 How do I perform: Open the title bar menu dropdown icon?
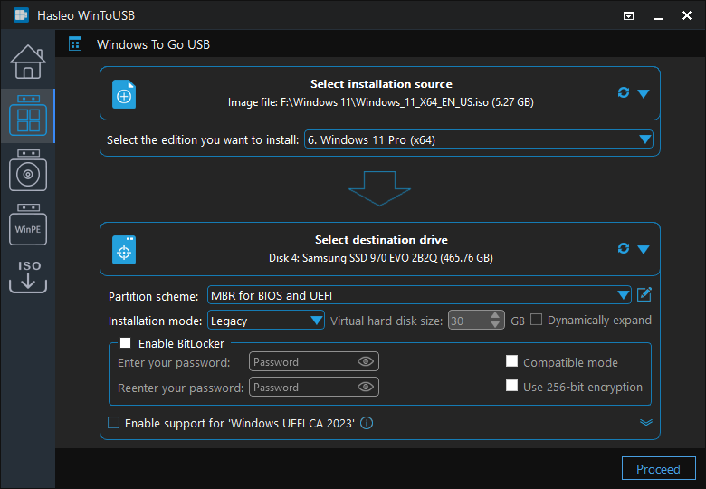coord(628,16)
